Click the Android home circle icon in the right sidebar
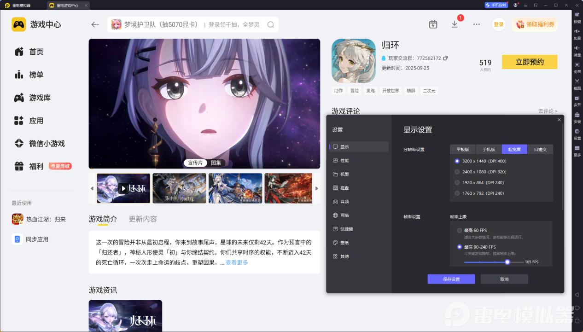Screen dimensions: 583x332 tap(577, 308)
